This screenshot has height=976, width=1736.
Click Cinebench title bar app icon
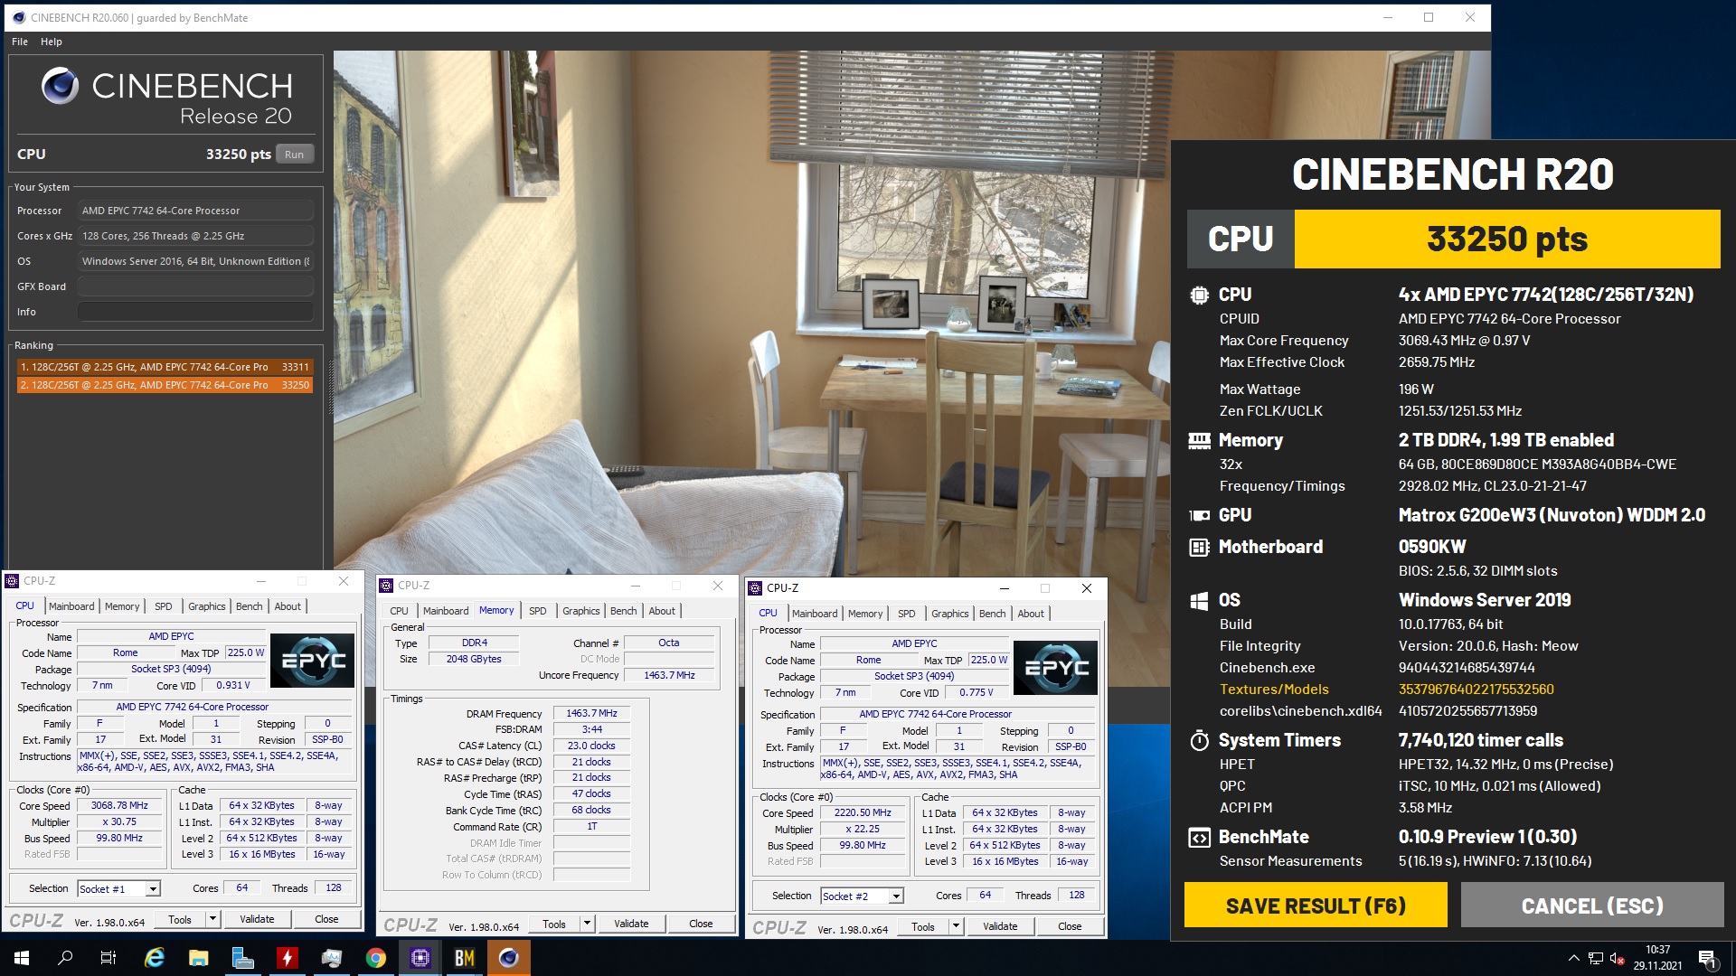pos(18,17)
